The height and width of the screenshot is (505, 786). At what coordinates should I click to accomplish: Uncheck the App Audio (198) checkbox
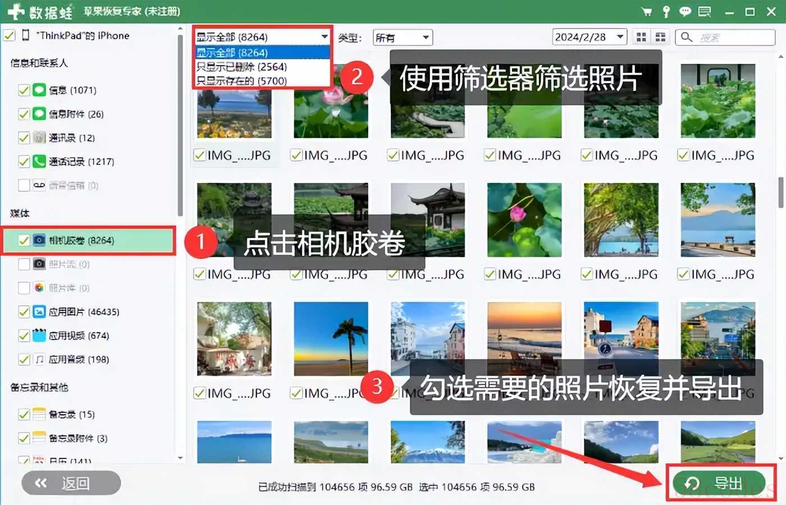click(x=24, y=360)
